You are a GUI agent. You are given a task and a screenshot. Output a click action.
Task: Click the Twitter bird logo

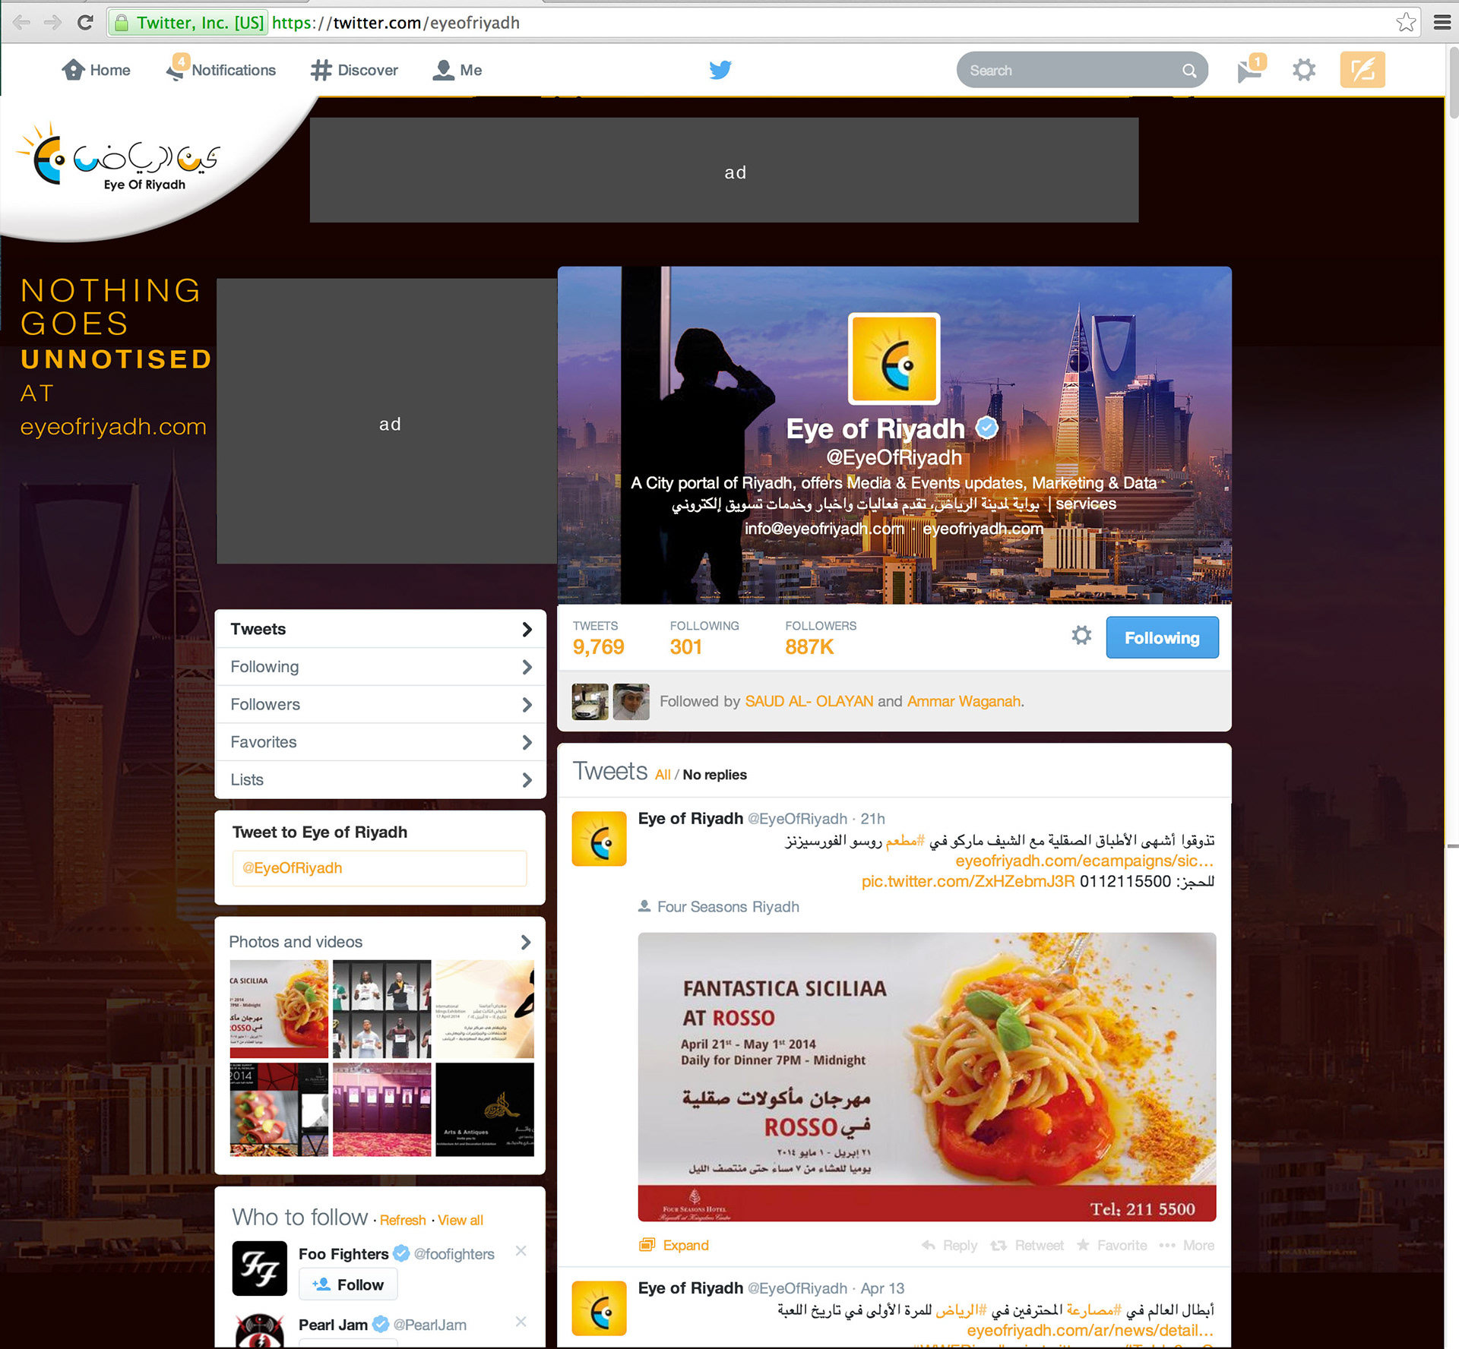click(x=720, y=70)
